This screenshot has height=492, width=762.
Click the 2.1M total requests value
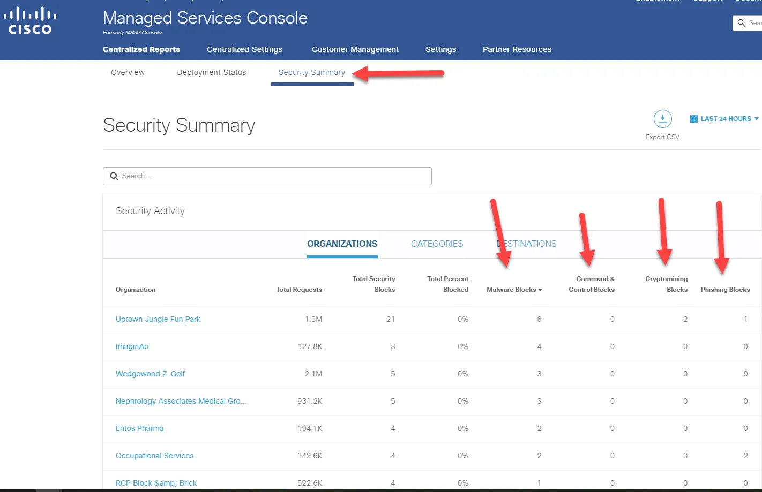[x=313, y=374]
